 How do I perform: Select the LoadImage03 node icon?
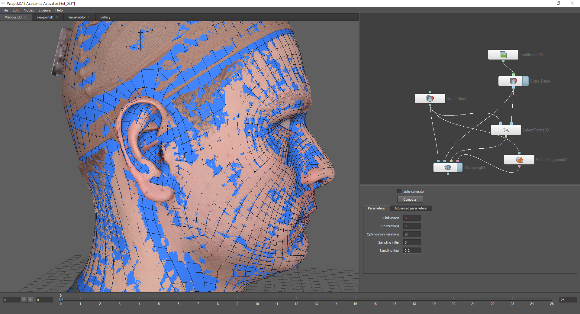tap(503, 55)
